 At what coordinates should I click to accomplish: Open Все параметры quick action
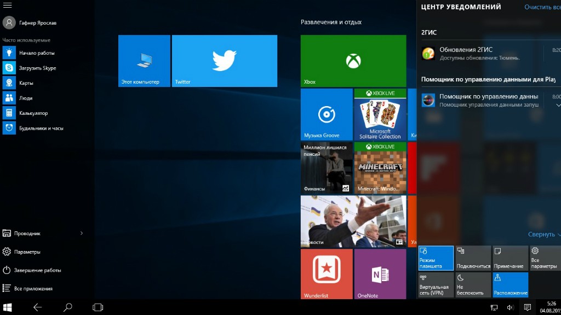pyautogui.click(x=545, y=258)
